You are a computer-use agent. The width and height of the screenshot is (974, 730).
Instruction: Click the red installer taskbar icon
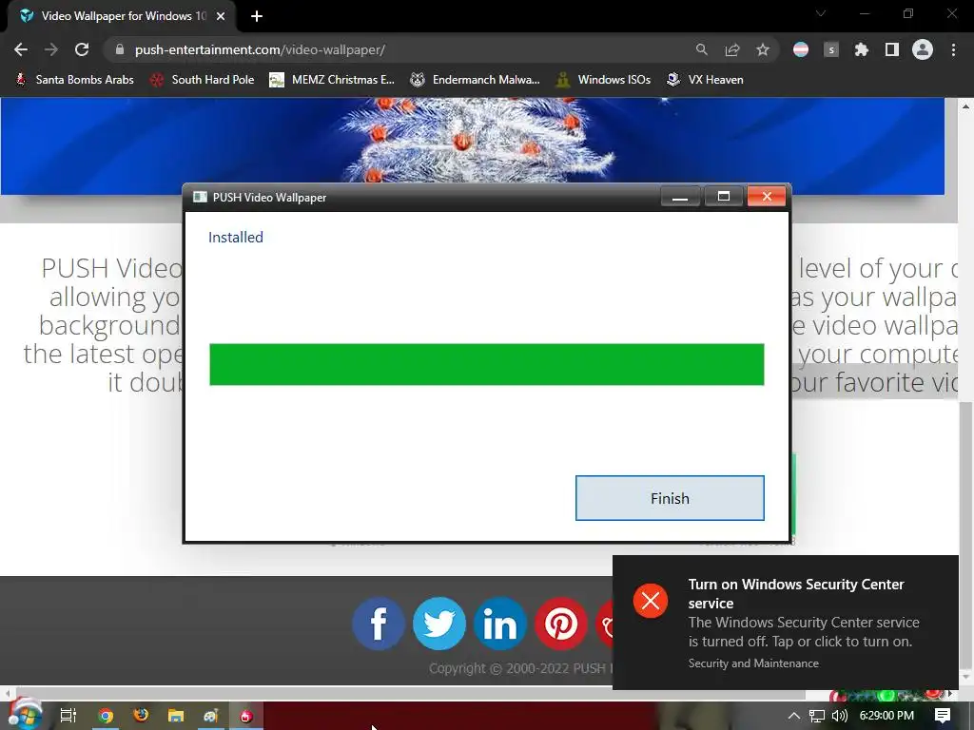click(246, 716)
